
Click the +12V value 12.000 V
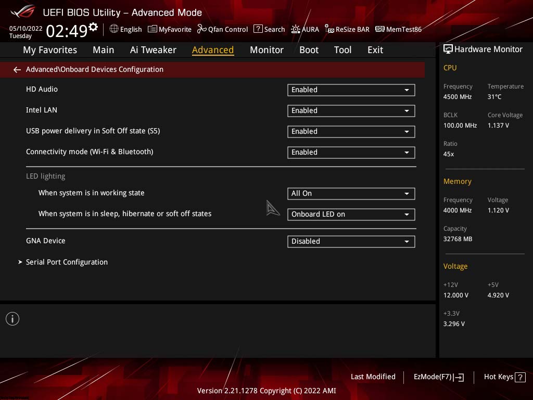[456, 295]
